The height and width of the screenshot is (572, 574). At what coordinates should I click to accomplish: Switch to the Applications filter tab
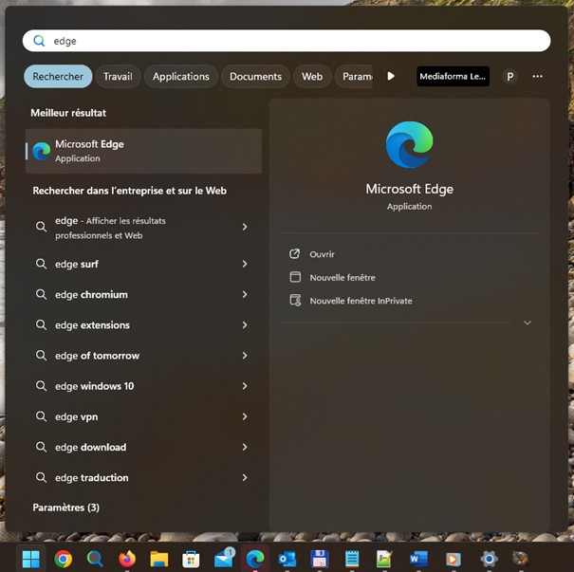click(x=180, y=77)
